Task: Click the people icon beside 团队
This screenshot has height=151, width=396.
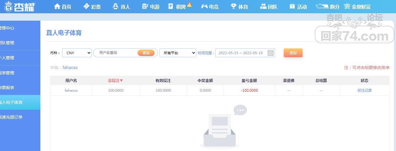Action: [263, 6]
